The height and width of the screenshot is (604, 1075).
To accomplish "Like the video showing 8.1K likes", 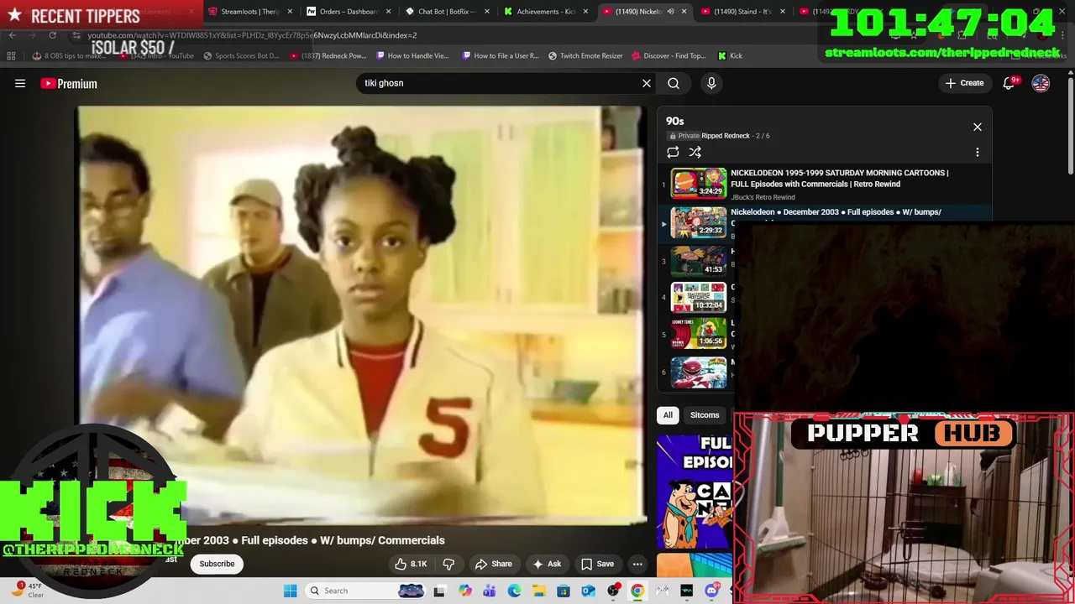I will point(412,564).
